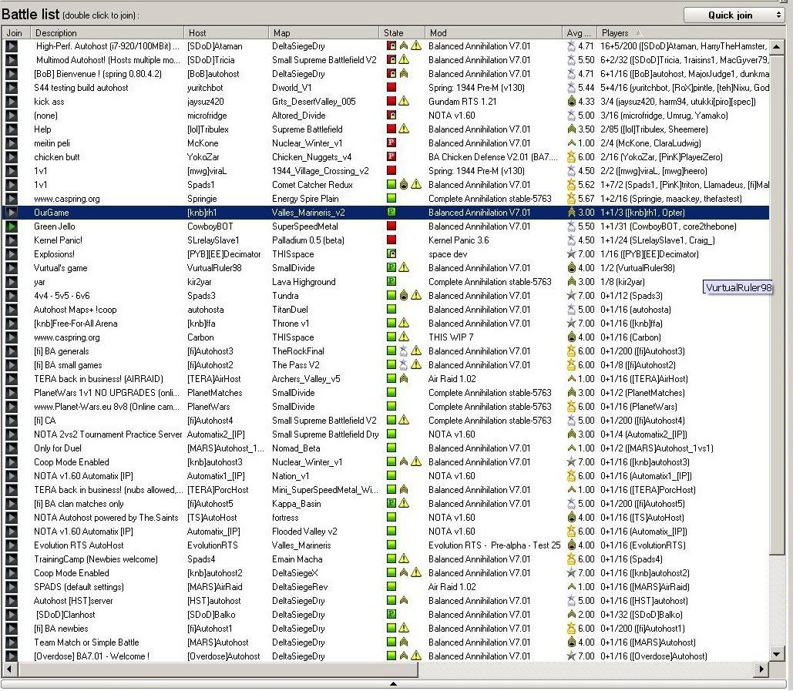The image size is (793, 691).
Task: Click the vertical scrollbar thumb
Action: (x=777, y=304)
